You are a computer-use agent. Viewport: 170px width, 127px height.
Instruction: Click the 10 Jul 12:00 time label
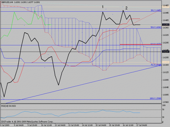47,125
